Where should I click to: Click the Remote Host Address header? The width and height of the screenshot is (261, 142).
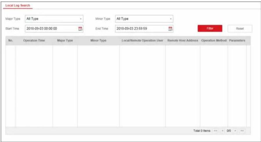183,41
